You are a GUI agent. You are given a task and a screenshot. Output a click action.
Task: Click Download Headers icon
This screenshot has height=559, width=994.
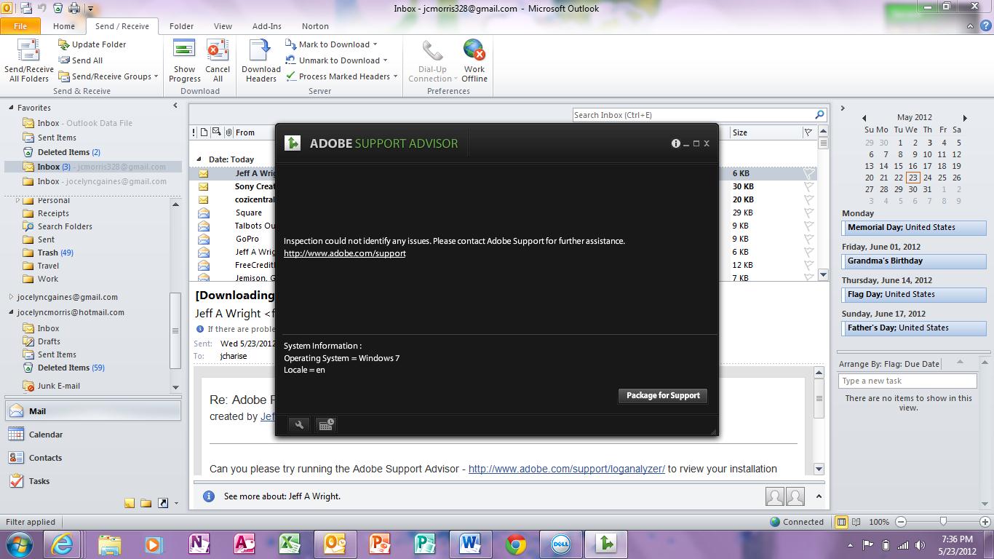click(x=260, y=51)
